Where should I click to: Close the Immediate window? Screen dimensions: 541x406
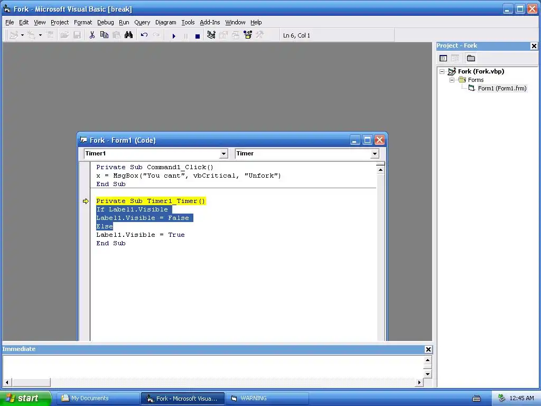click(428, 349)
